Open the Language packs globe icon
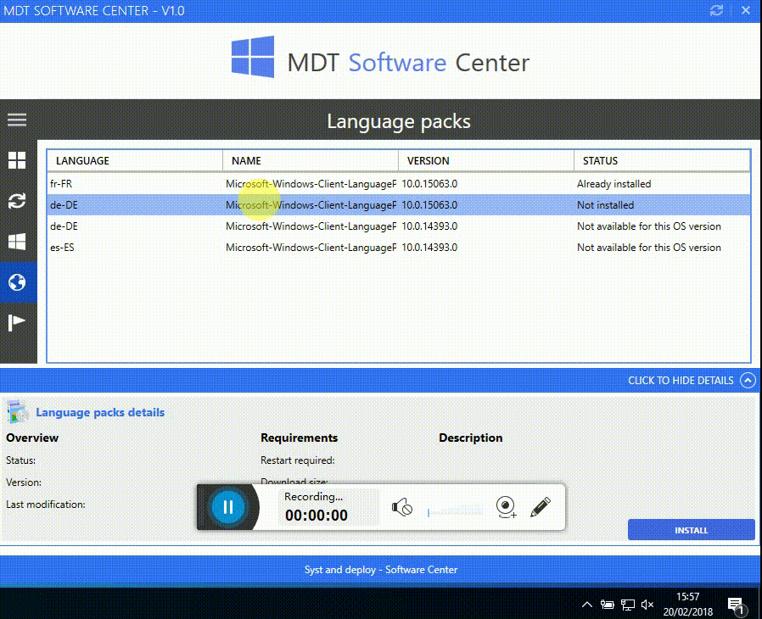 coord(17,282)
